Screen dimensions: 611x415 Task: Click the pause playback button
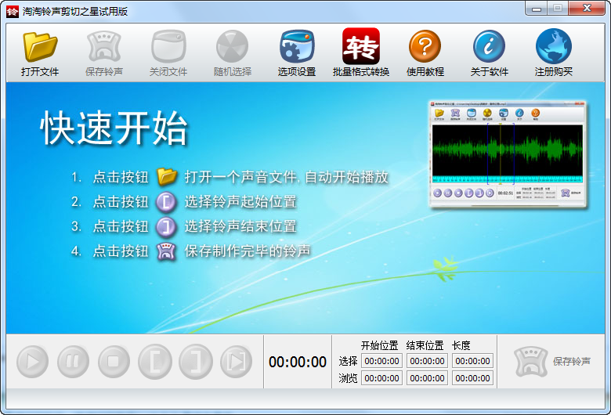tap(74, 362)
